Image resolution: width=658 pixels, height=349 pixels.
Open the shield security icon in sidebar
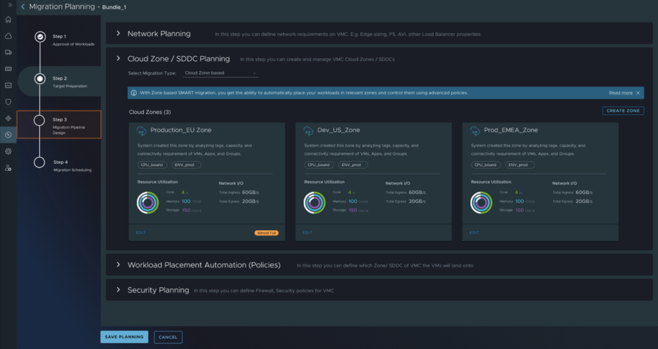[8, 102]
